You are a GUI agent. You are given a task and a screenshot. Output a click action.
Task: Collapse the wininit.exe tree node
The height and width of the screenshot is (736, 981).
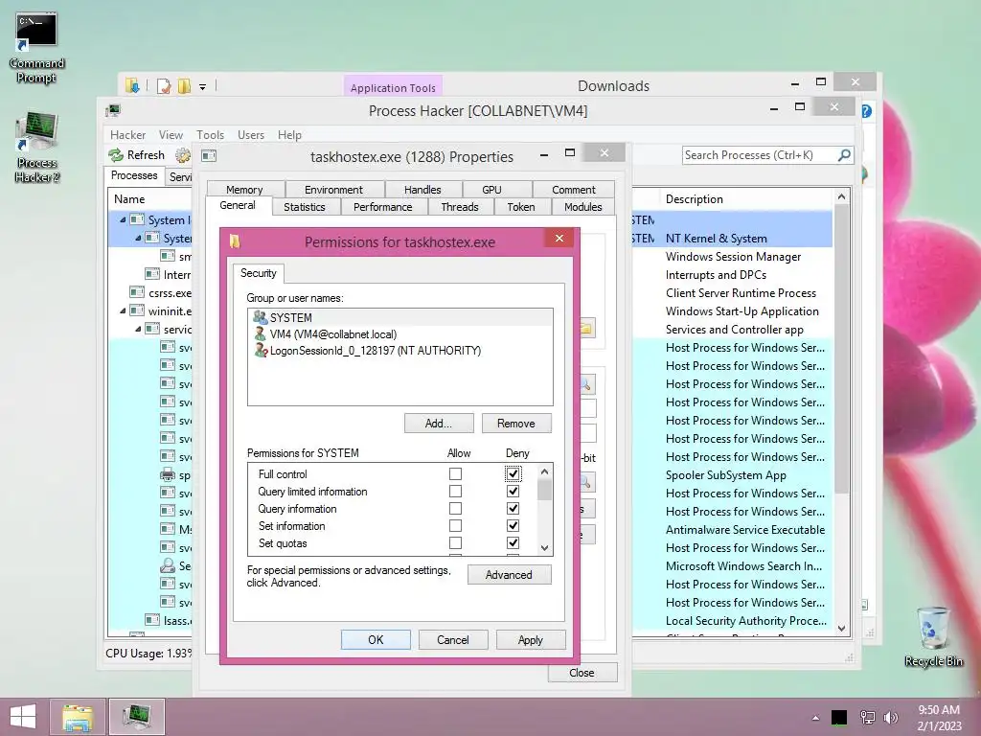pos(123,310)
